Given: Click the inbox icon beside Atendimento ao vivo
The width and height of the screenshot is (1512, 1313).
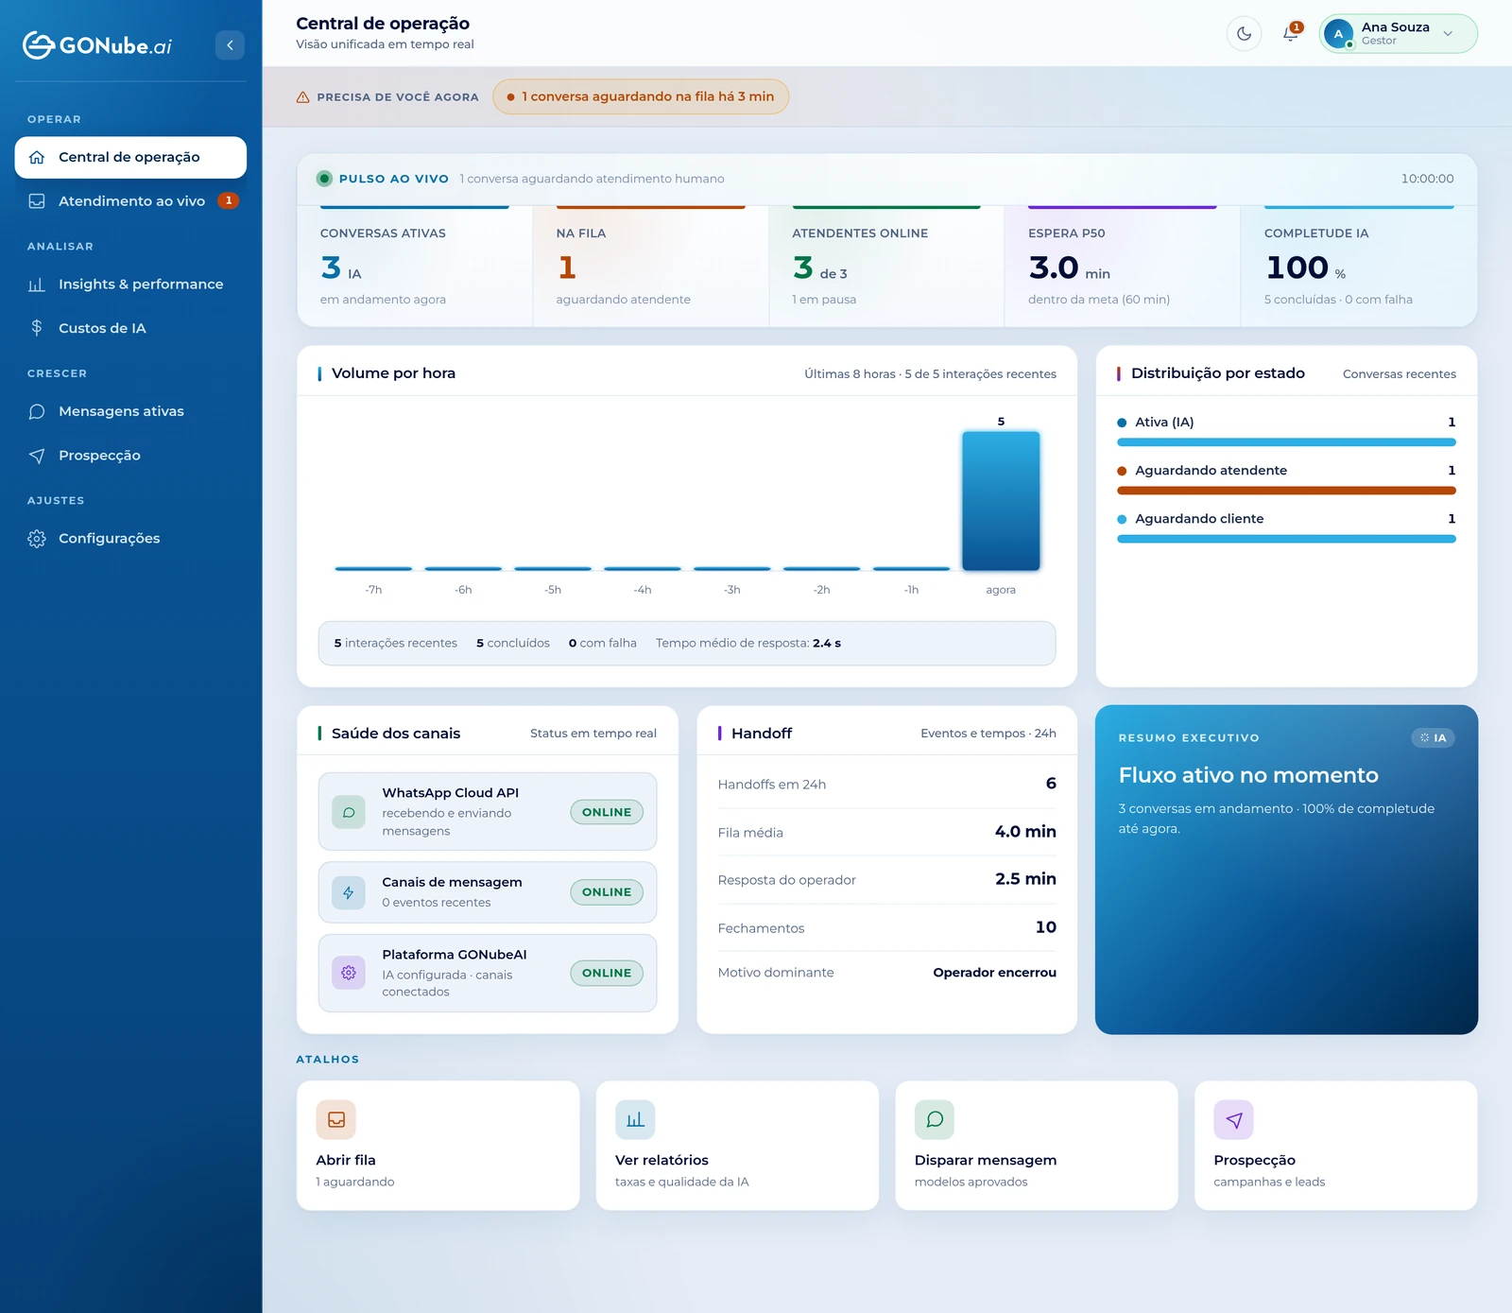Looking at the screenshot, I should pos(37,200).
